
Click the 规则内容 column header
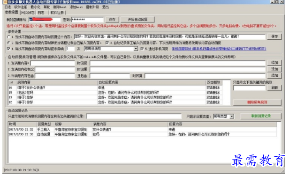click(x=57, y=82)
